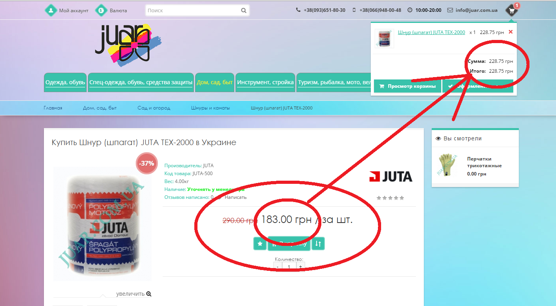Open the Мой аккаунт dropdown
556x306 pixels.
[74, 10]
